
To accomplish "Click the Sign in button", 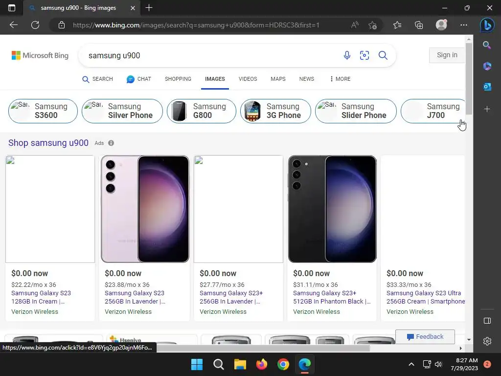I will tap(447, 55).
